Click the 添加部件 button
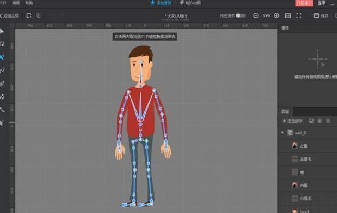This screenshot has height=213, width=337. [x=293, y=121]
